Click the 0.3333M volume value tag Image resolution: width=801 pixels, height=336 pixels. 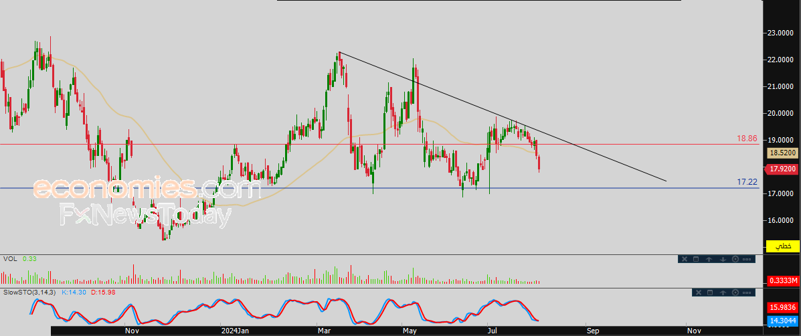pos(783,281)
